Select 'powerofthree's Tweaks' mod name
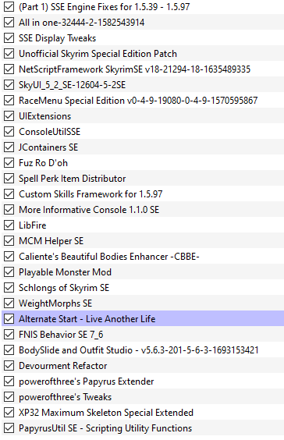 pos(65,397)
